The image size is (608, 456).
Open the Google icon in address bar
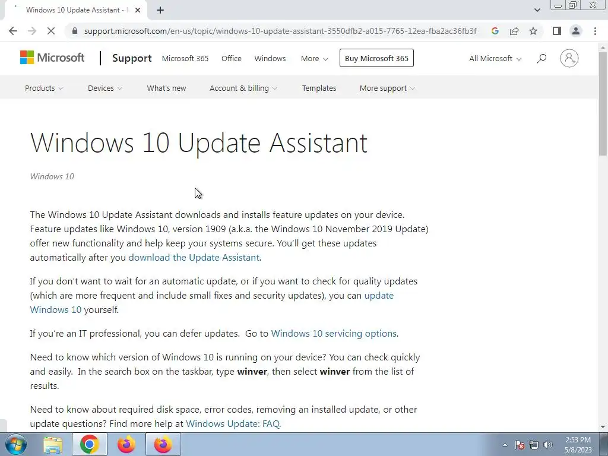pyautogui.click(x=495, y=31)
